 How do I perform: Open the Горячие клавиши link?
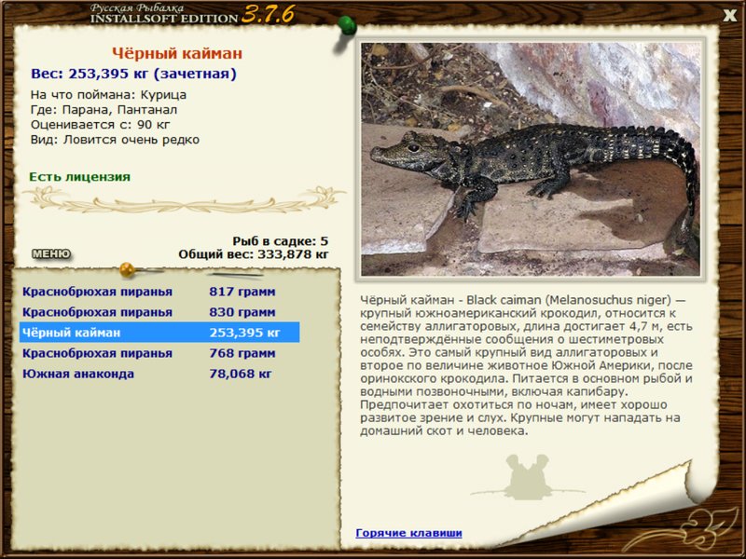408,533
